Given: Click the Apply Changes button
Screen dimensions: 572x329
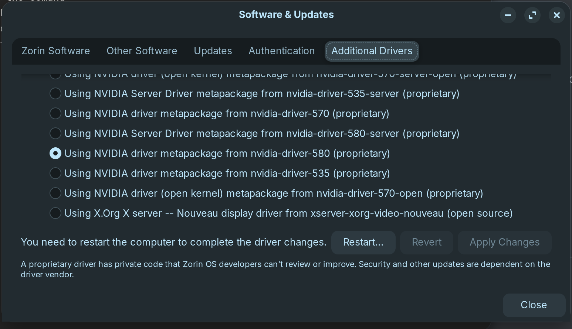Looking at the screenshot, I should click(504, 242).
